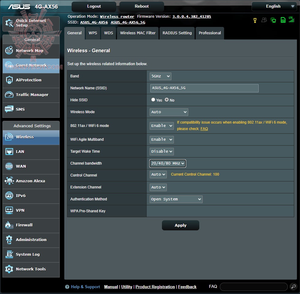Open the English language selector
The width and height of the screenshot is (300, 294).
(x=275, y=6)
